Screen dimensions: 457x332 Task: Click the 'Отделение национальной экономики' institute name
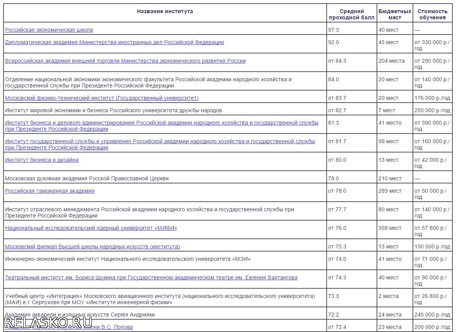148,82
